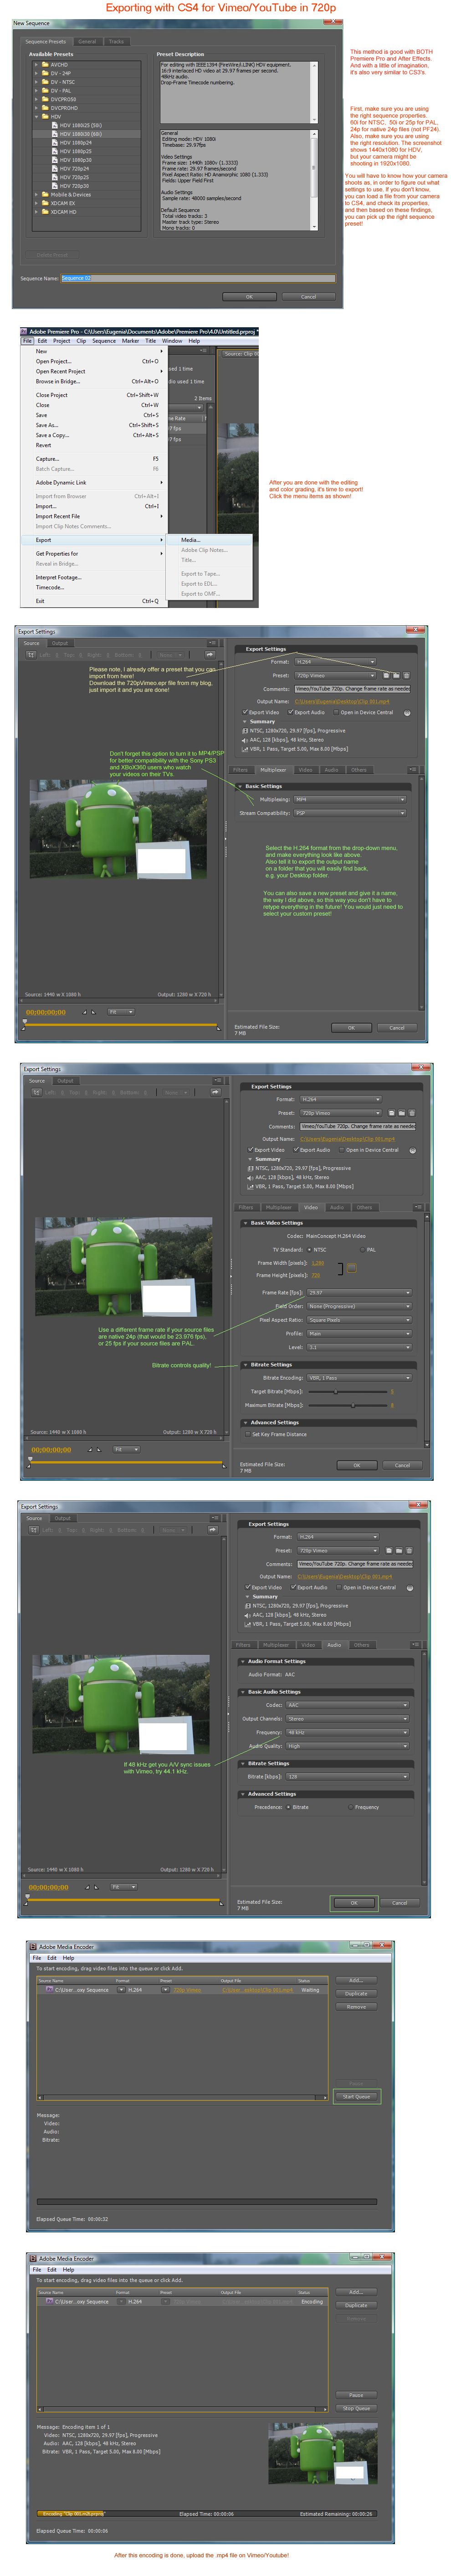Screen dimensions: 451x2576
Task: Click the Mobile & Devices folder icon
Action: tap(45, 195)
